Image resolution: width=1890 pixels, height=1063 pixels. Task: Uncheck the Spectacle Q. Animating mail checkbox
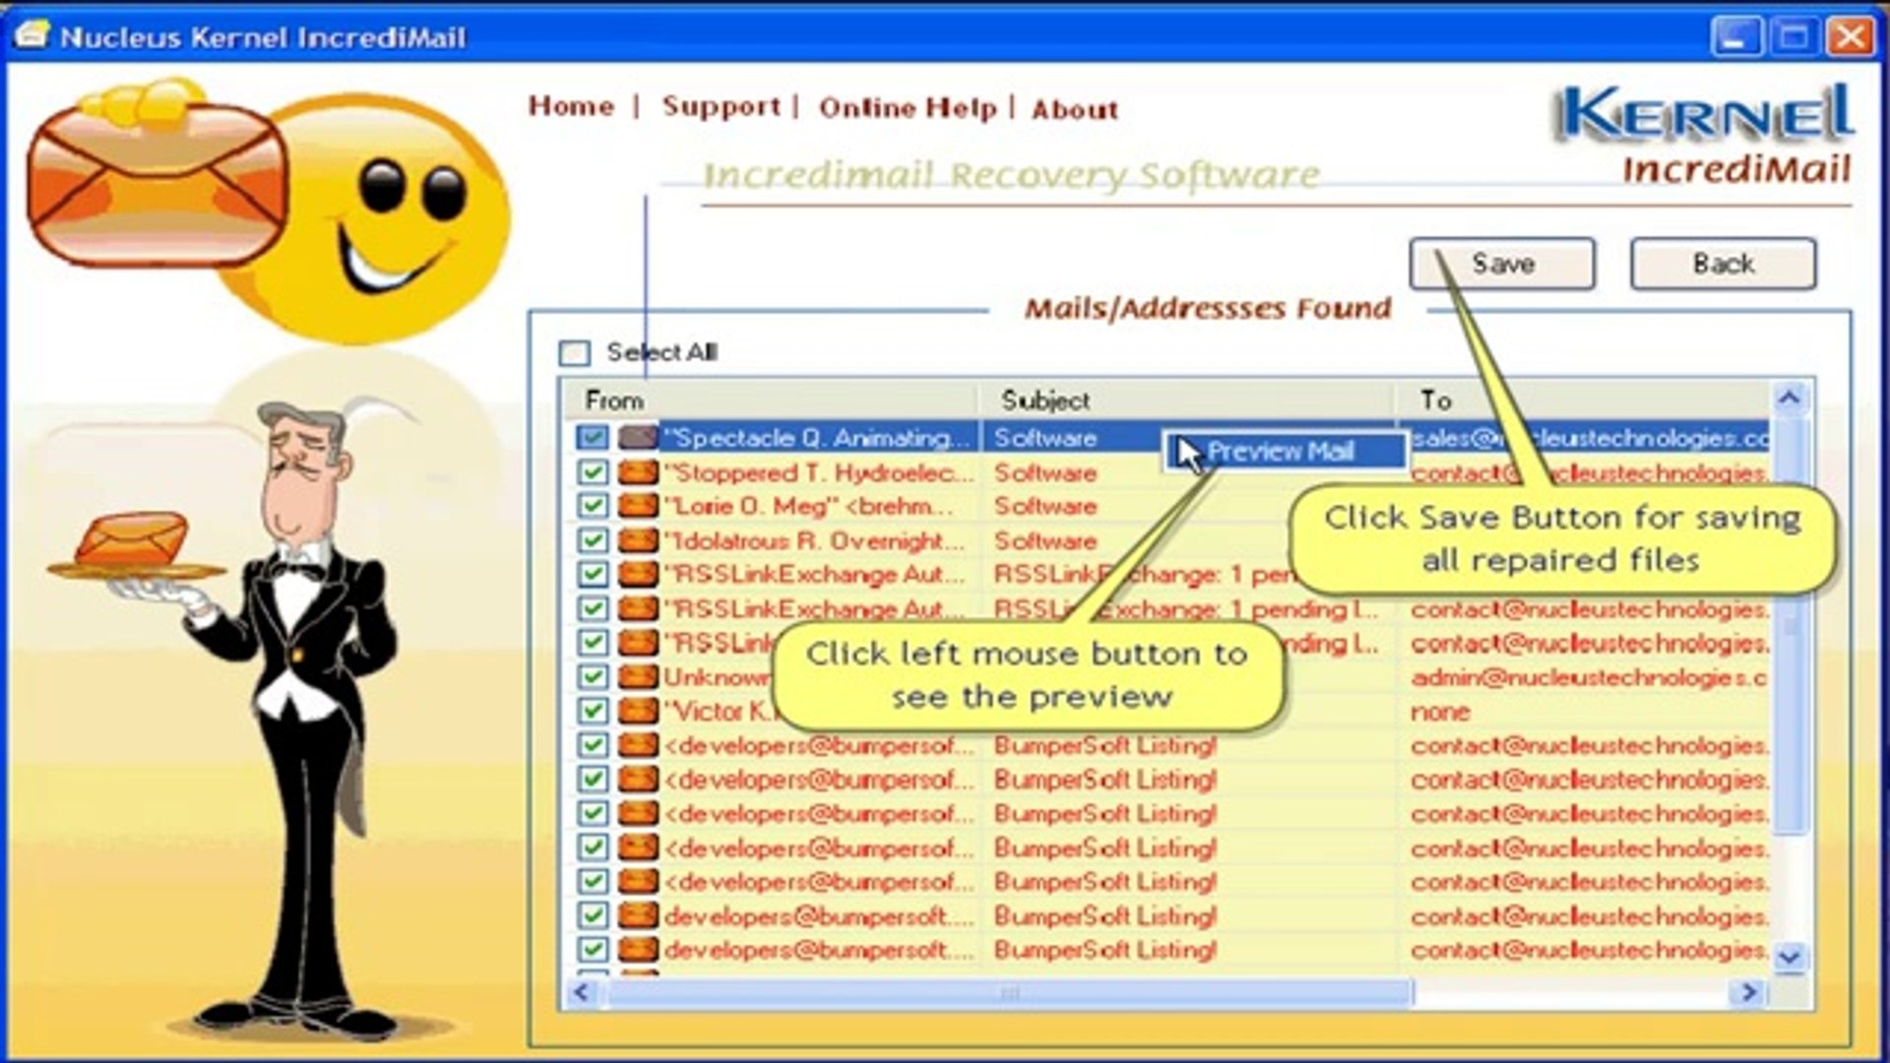coord(593,437)
